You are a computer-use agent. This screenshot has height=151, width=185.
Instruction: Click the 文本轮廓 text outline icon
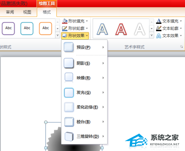159,29
